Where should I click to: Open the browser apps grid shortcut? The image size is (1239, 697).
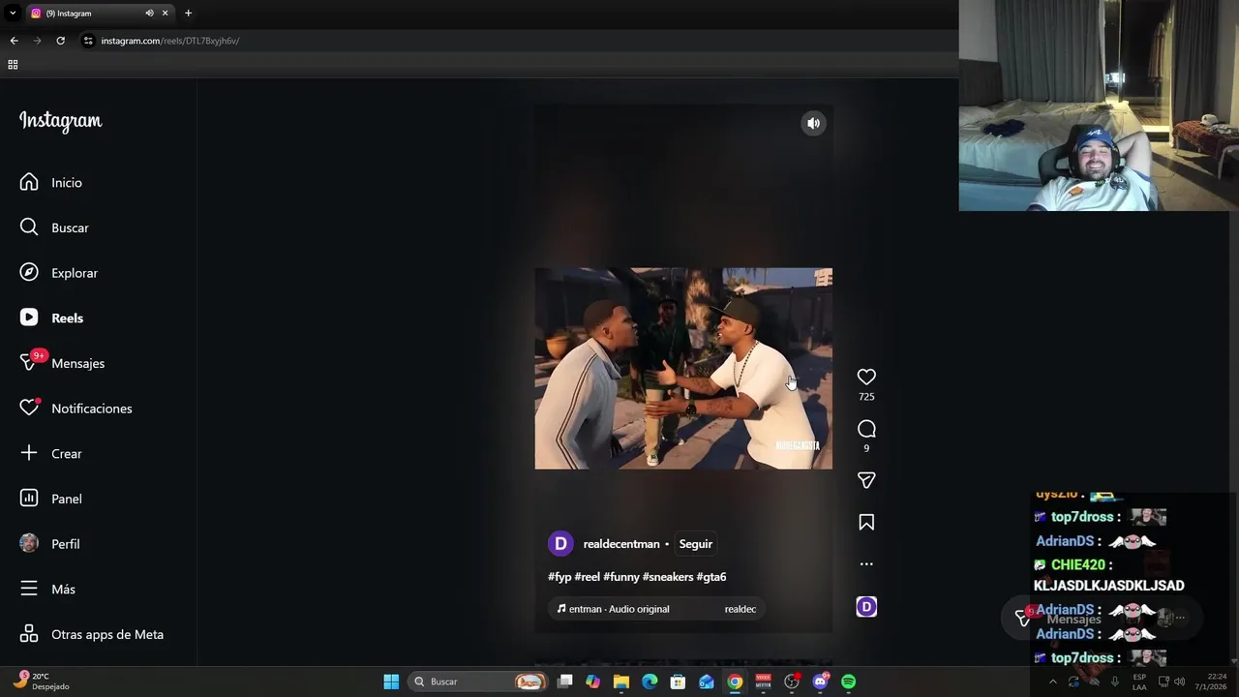click(13, 65)
